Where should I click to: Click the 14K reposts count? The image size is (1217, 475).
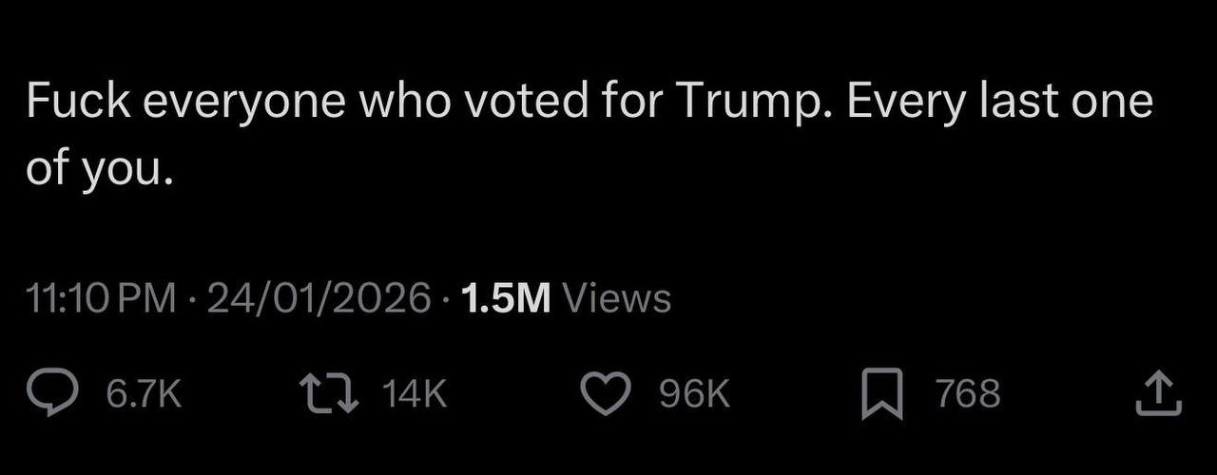coord(414,394)
